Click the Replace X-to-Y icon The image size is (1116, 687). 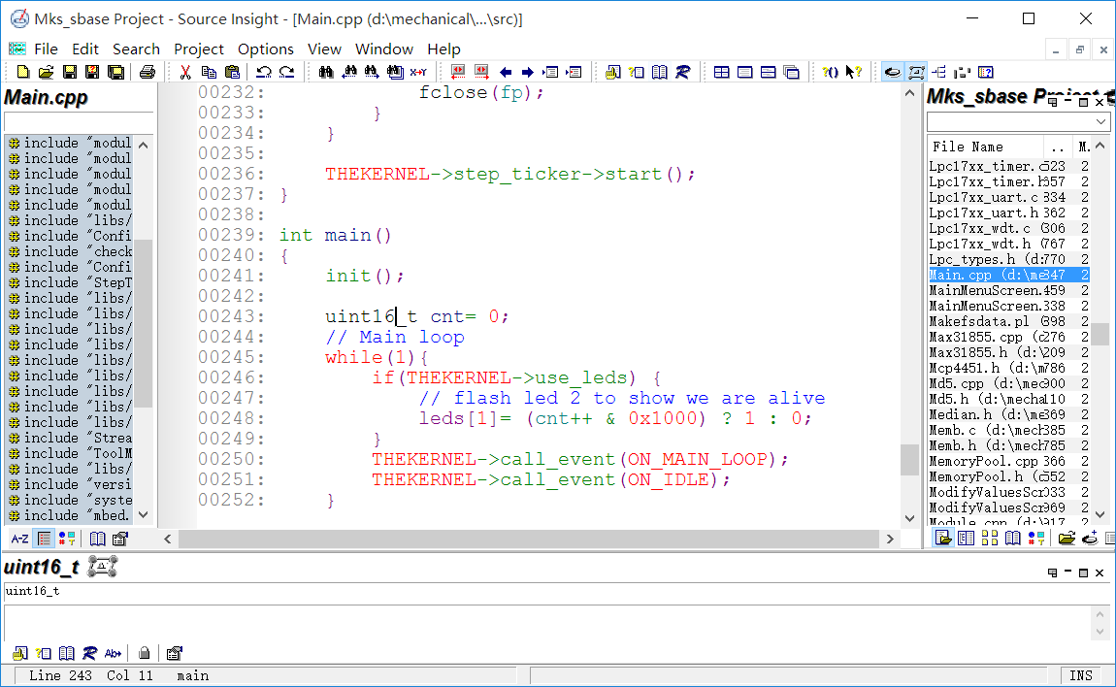(x=418, y=72)
